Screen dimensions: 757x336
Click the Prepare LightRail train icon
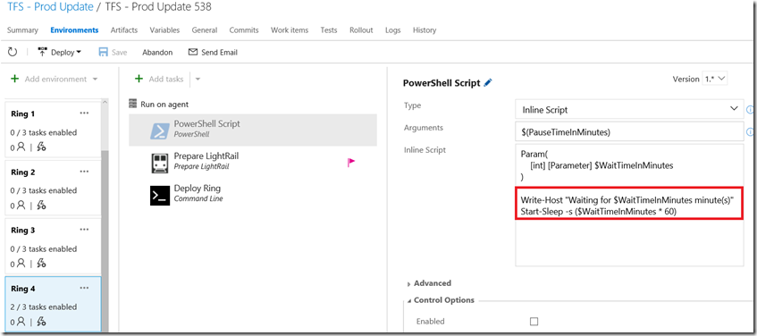pyautogui.click(x=160, y=164)
